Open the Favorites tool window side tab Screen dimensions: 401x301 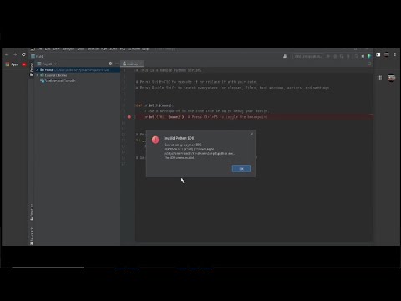tap(32, 237)
